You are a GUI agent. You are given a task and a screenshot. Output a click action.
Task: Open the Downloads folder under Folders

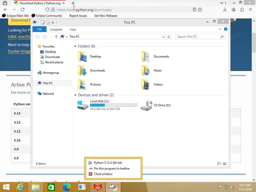point(91,70)
